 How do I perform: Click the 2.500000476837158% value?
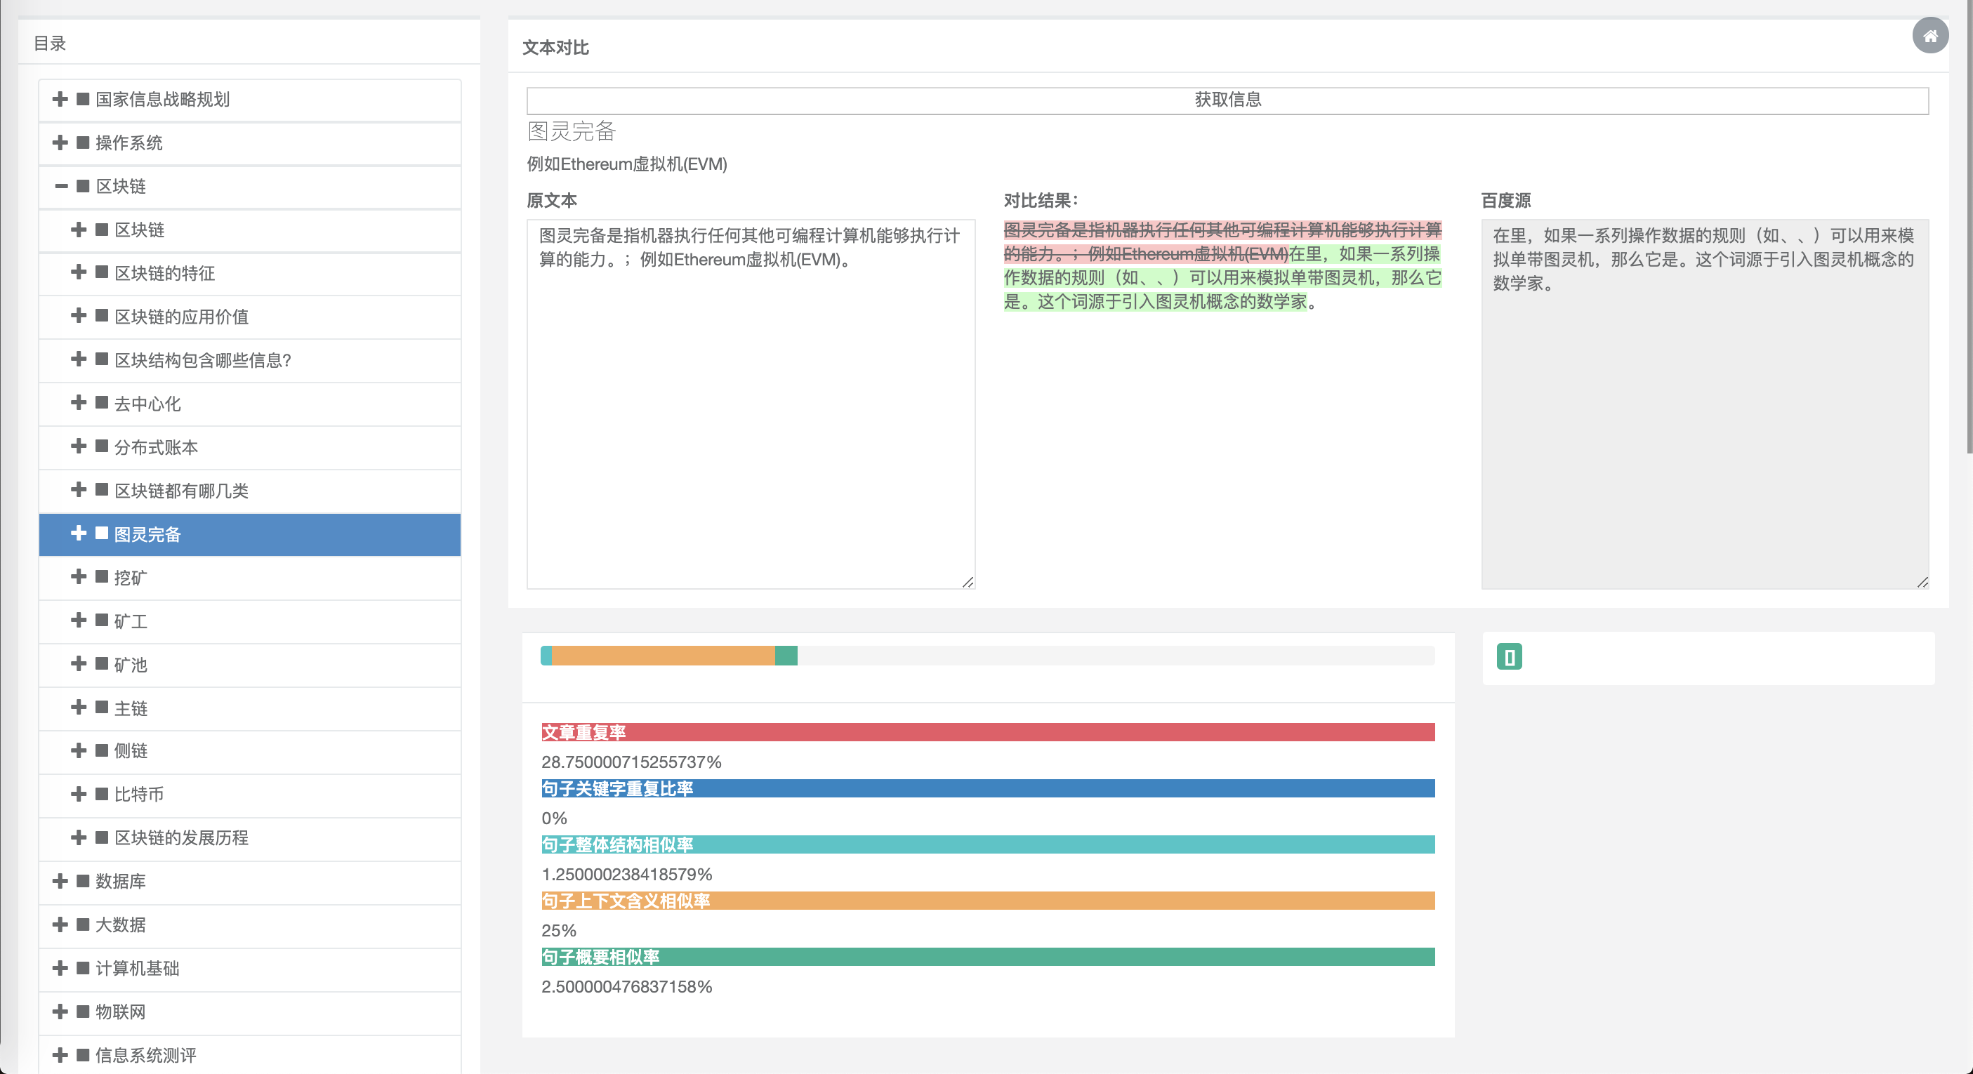click(x=626, y=987)
